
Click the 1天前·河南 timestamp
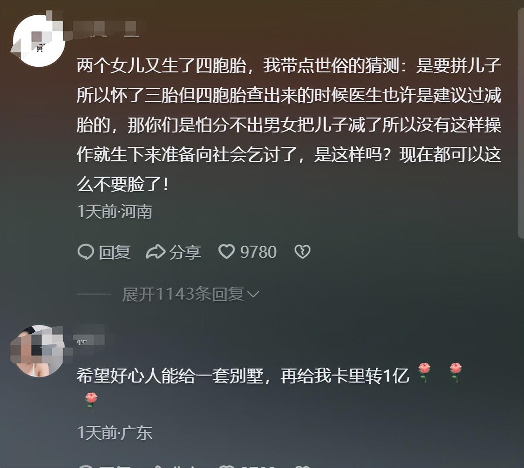[x=115, y=211]
